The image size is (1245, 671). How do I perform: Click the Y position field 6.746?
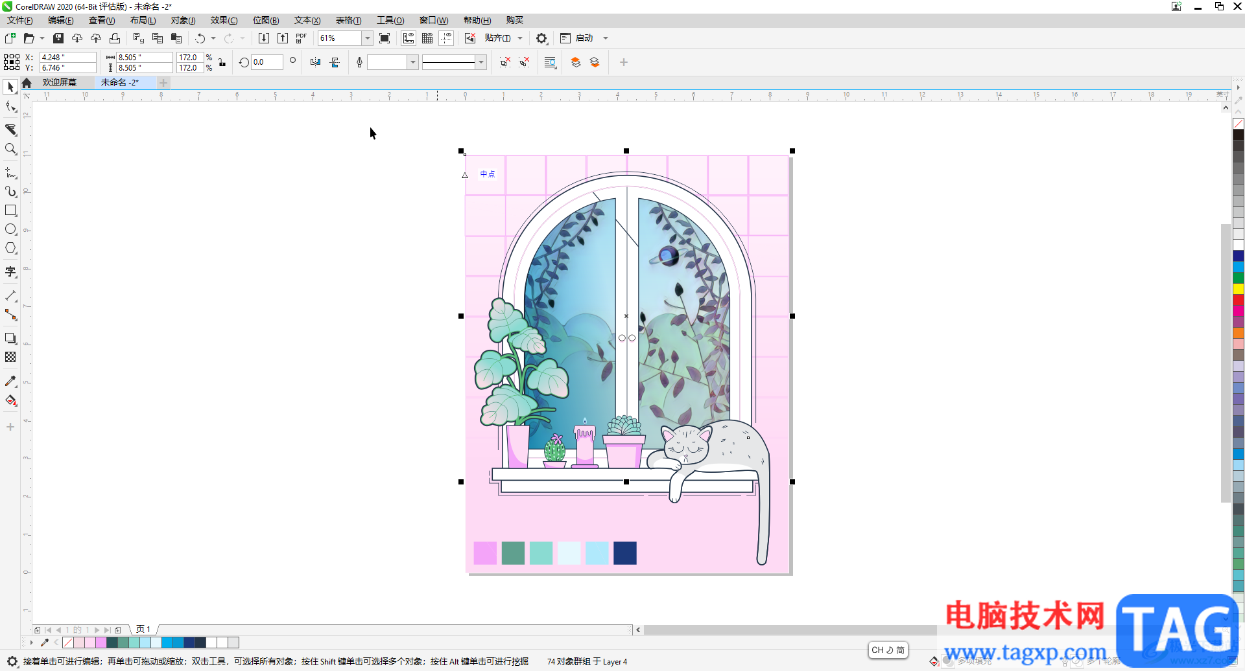(68, 67)
